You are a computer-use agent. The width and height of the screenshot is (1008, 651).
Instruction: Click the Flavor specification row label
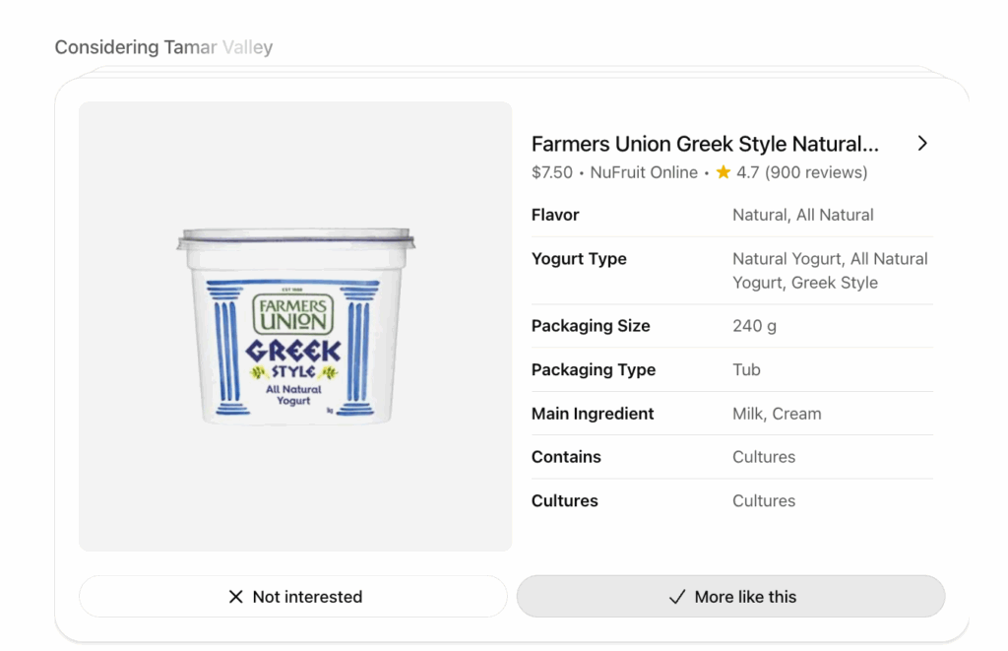tap(555, 215)
